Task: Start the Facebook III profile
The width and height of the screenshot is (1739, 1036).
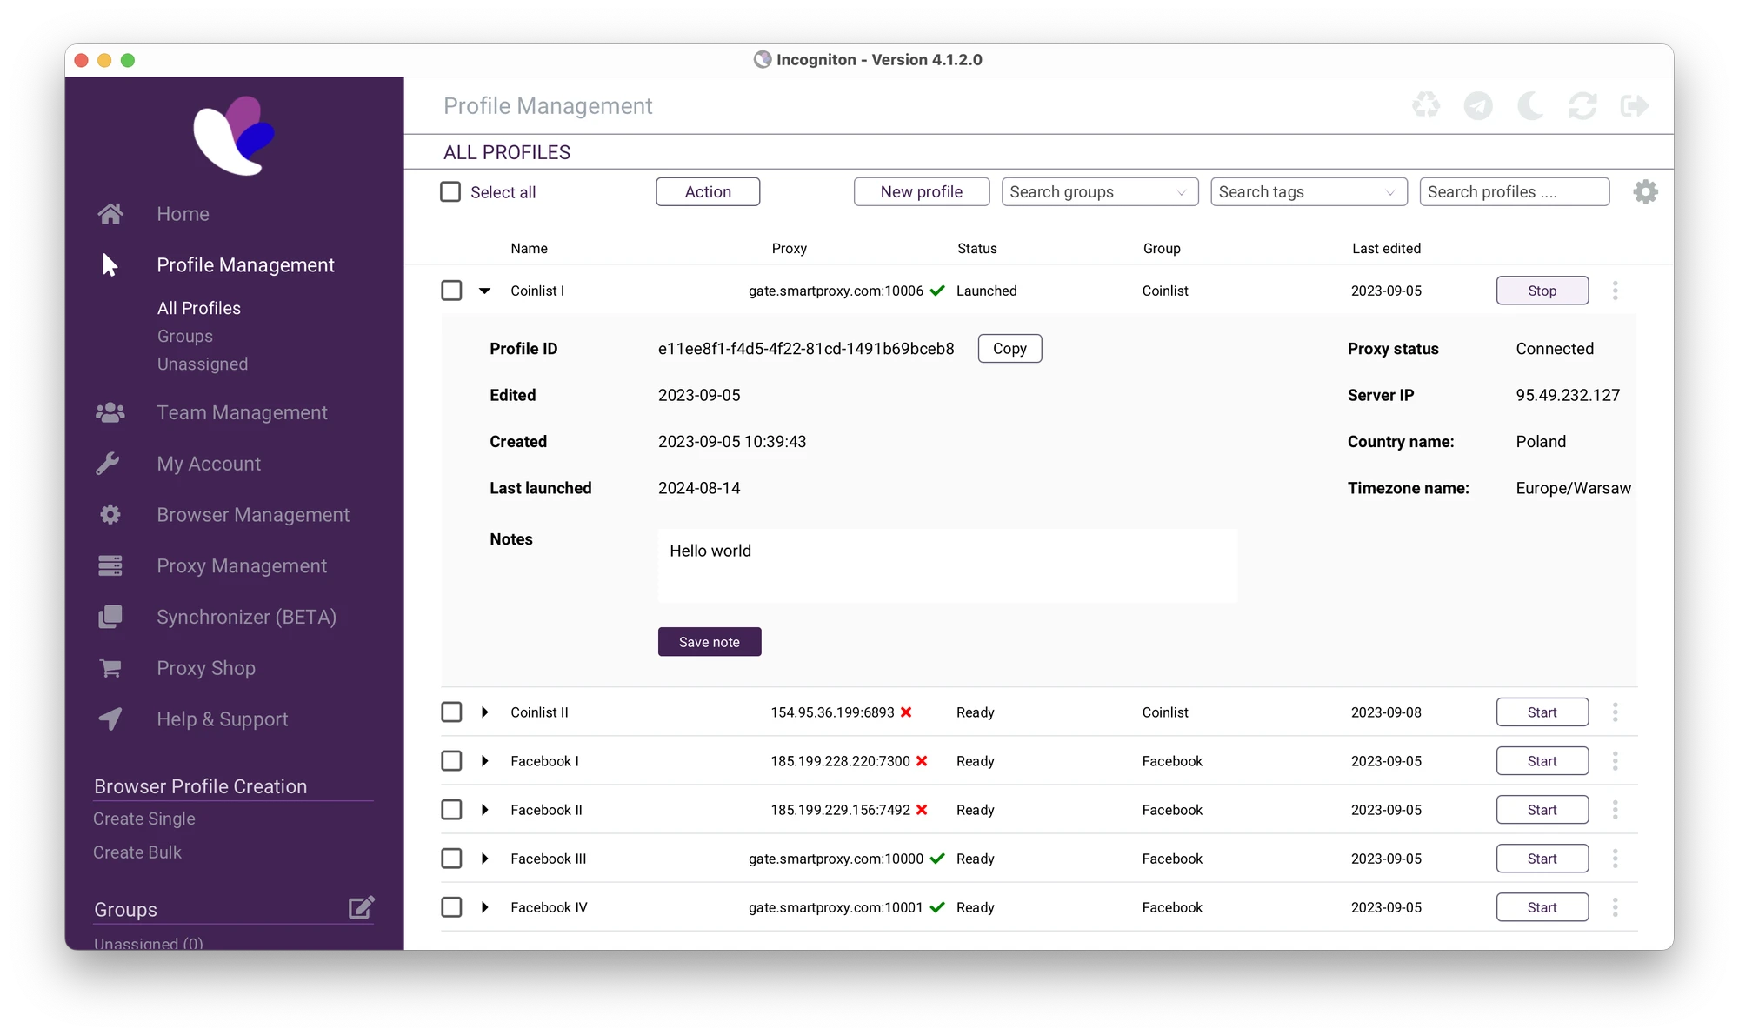Action: click(1542, 859)
